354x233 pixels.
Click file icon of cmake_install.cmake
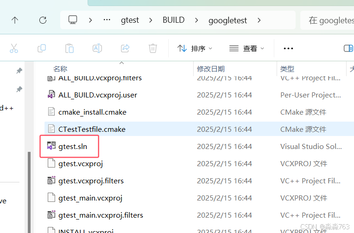coord(51,111)
